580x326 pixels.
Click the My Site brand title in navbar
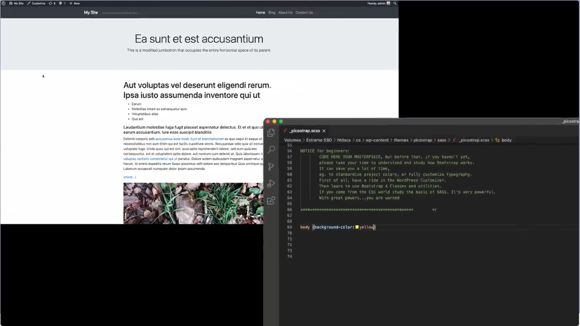[x=91, y=13]
